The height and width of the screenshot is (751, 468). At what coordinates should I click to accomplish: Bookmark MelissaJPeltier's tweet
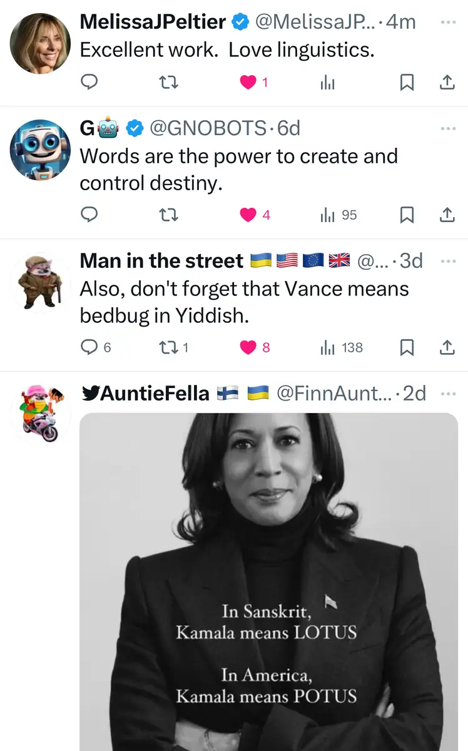(407, 82)
